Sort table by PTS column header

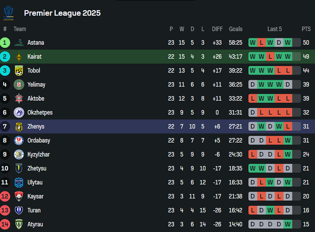click(x=306, y=29)
